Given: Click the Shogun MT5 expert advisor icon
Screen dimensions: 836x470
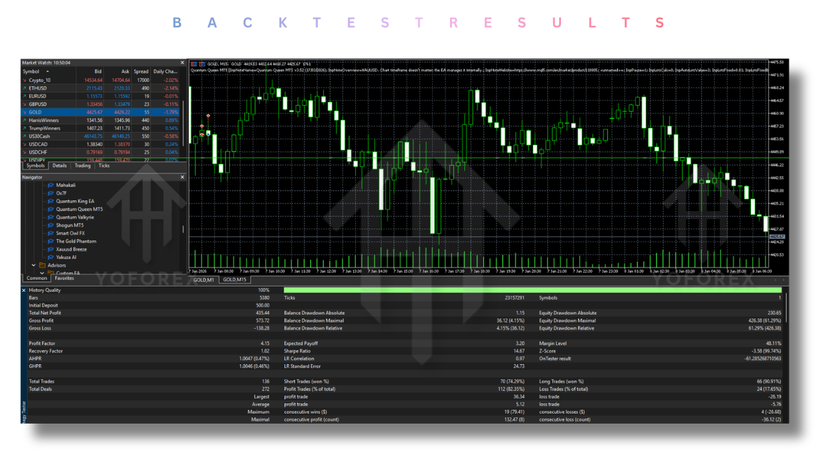Looking at the screenshot, I should (51, 225).
